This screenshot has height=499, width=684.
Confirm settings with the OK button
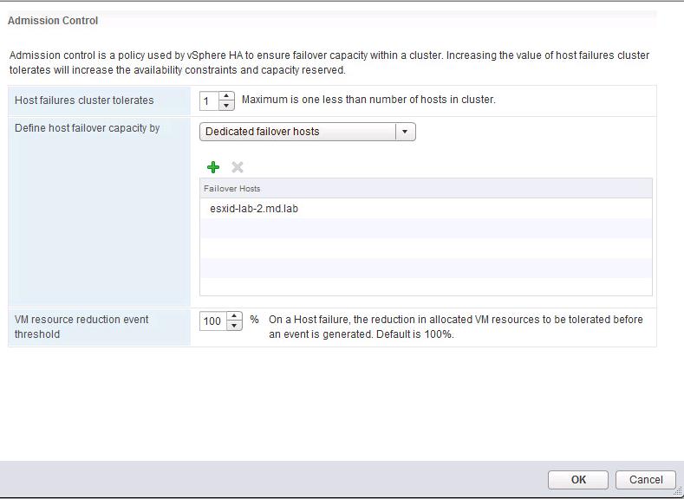tap(578, 480)
